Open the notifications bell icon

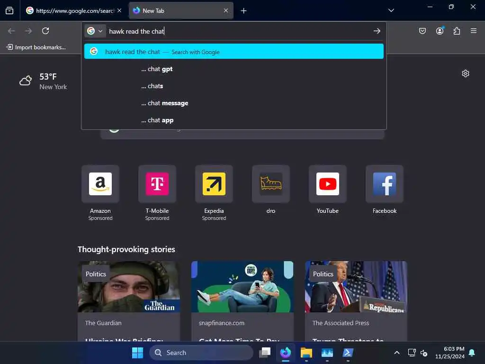tap(472, 353)
